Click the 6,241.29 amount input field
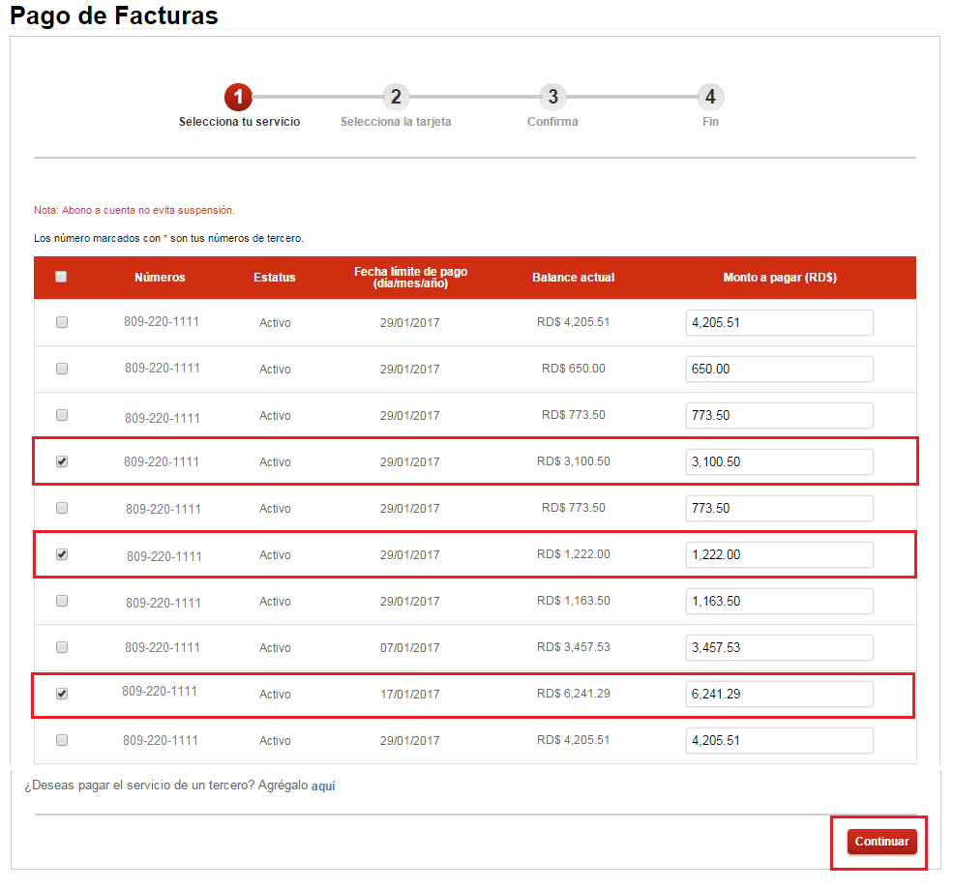 [x=780, y=695]
